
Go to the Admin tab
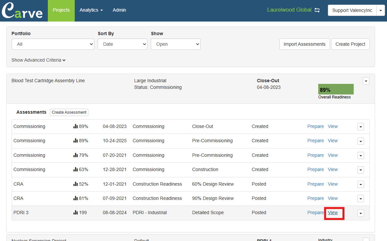pyautogui.click(x=119, y=10)
